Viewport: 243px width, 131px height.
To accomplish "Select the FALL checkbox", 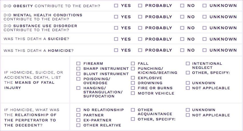I will 133,63.
